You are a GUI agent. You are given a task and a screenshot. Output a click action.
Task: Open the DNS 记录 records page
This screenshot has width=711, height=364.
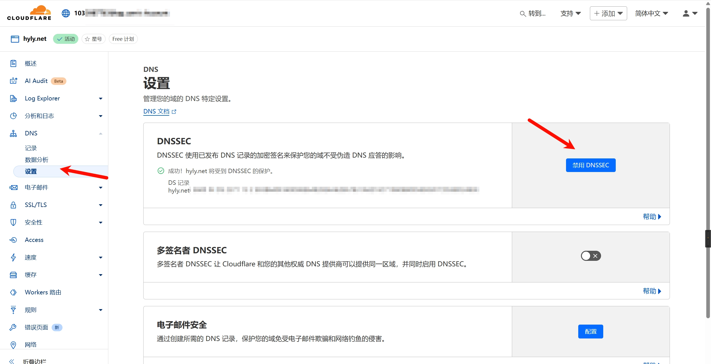pyautogui.click(x=31, y=148)
